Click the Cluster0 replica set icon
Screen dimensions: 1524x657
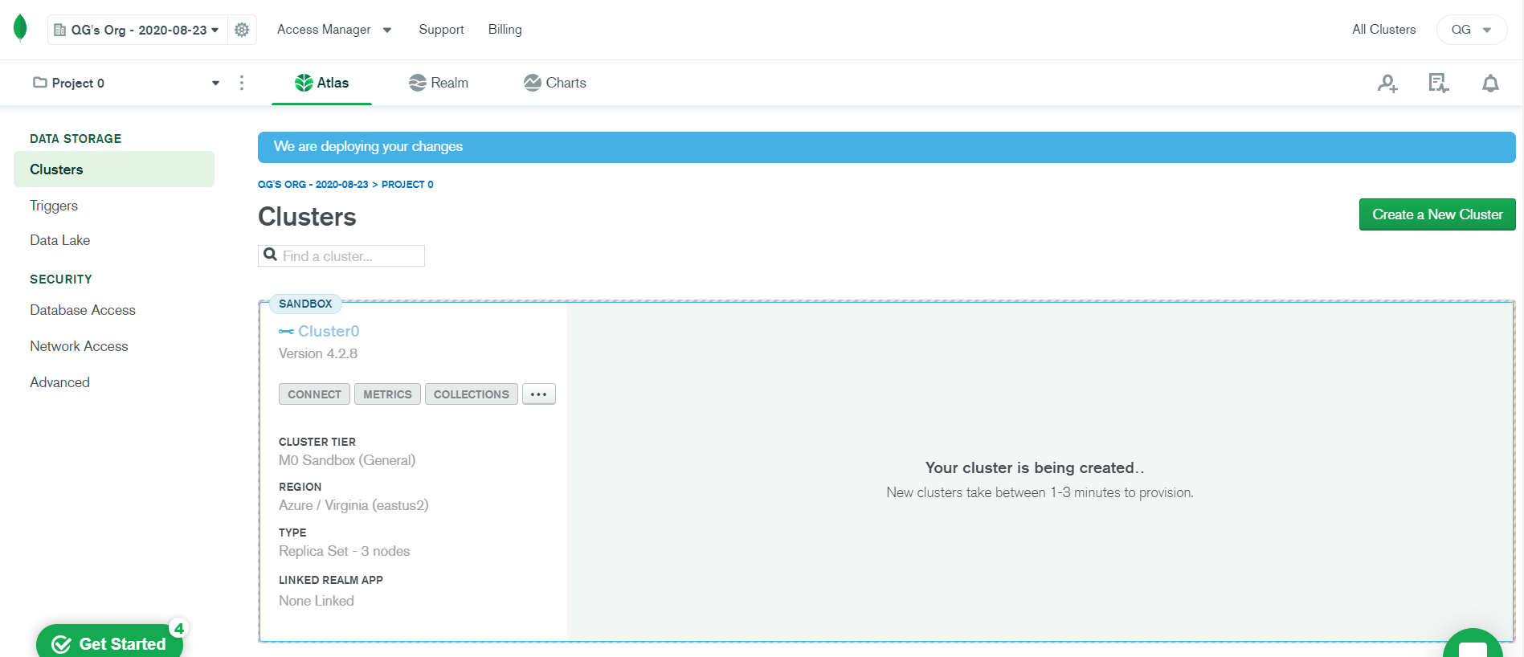pos(286,332)
